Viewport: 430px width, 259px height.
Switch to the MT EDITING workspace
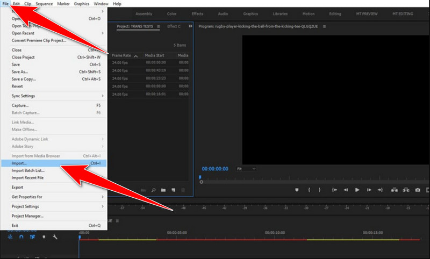403,14
